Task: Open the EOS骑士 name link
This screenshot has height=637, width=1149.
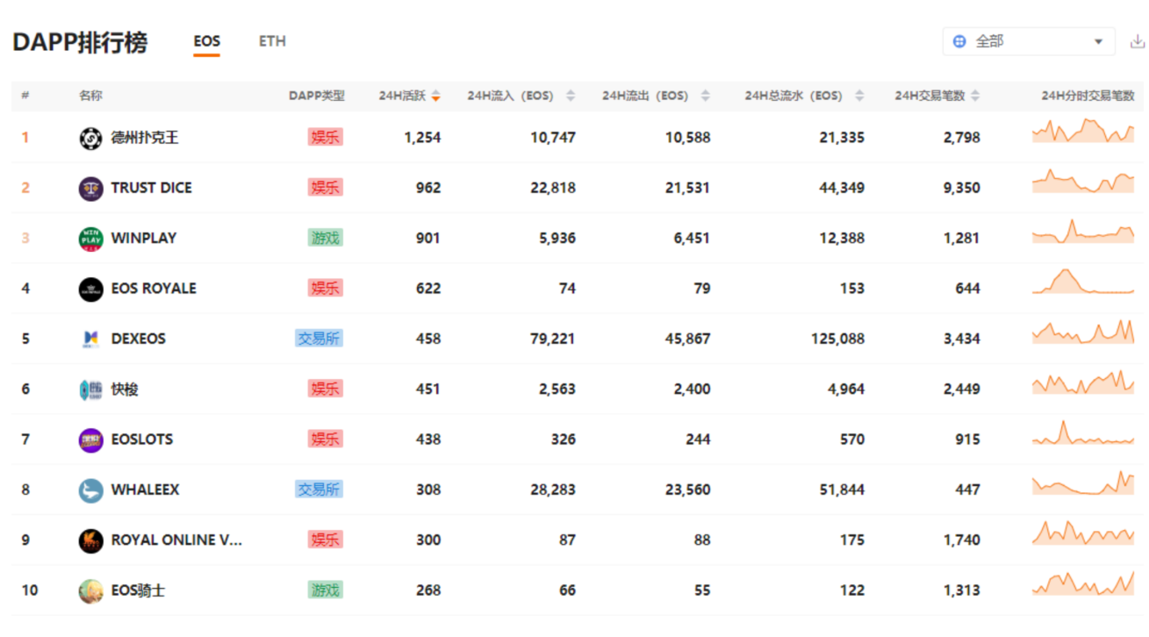Action: pyautogui.click(x=138, y=590)
